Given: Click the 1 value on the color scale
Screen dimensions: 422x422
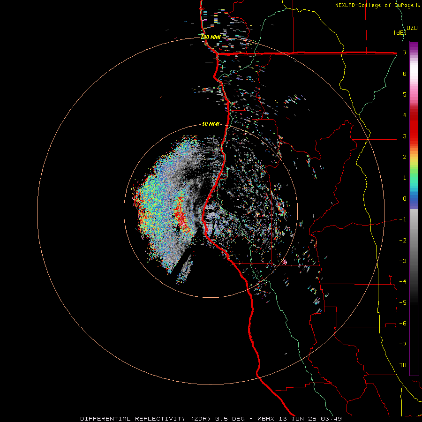Looking at the screenshot, I should tap(405, 178).
